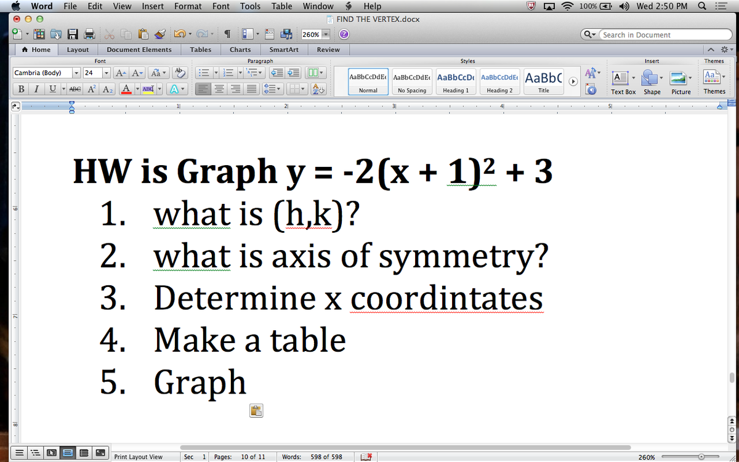Open the Toolbox icon
The image size is (739, 462).
pos(270,34)
